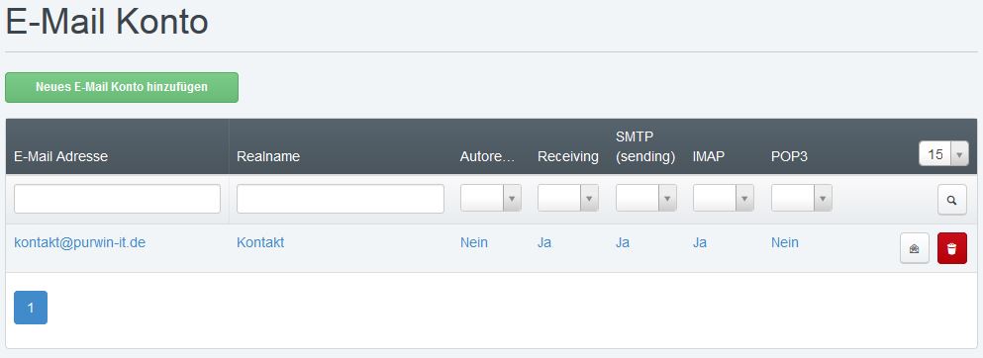Viewport: 983px width, 358px height.
Task: Focus the Realname filter field
Action: click(341, 199)
